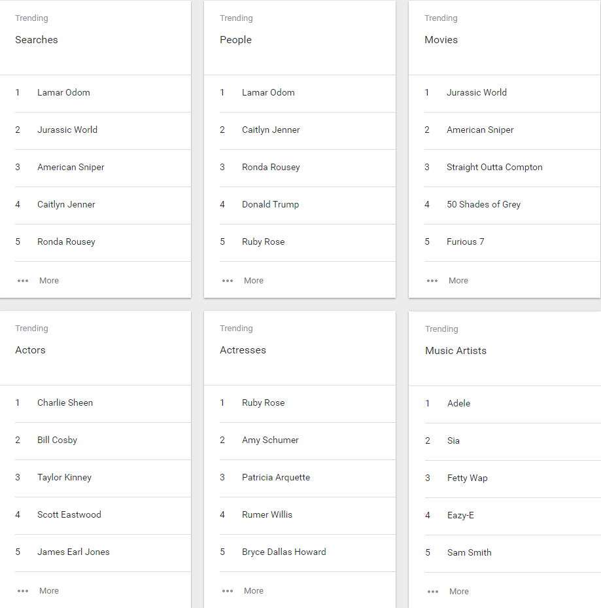This screenshot has height=608, width=601.
Task: Click the three-dots icon in Movies card
Action: (x=432, y=281)
